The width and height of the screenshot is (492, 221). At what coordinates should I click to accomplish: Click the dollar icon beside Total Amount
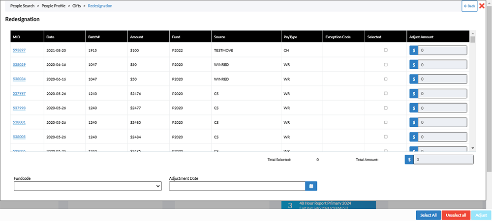click(409, 160)
